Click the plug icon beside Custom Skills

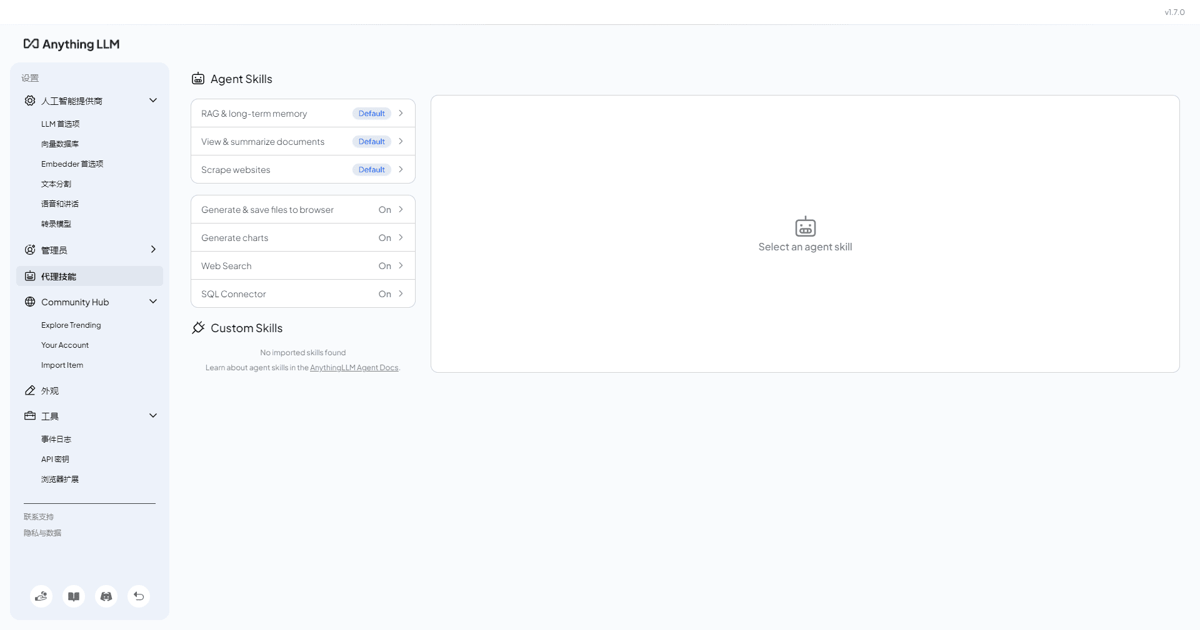pyautogui.click(x=198, y=328)
